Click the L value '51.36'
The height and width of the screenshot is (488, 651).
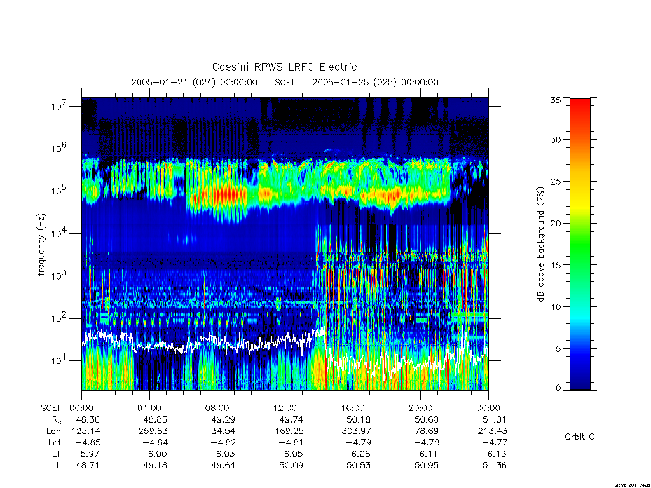point(495,465)
